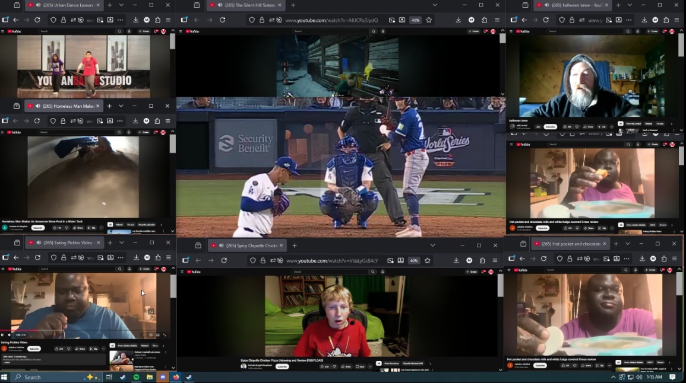Select the Hot pocket and chocolate tab
Image resolution: width=686 pixels, height=383 pixels.
point(570,244)
